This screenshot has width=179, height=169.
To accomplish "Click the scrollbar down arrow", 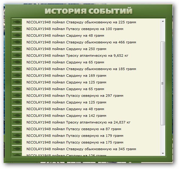I will point(163,154).
